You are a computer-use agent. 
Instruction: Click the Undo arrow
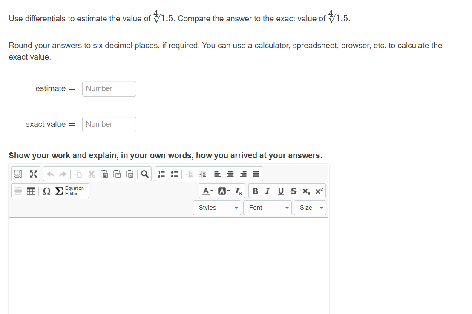click(x=50, y=174)
